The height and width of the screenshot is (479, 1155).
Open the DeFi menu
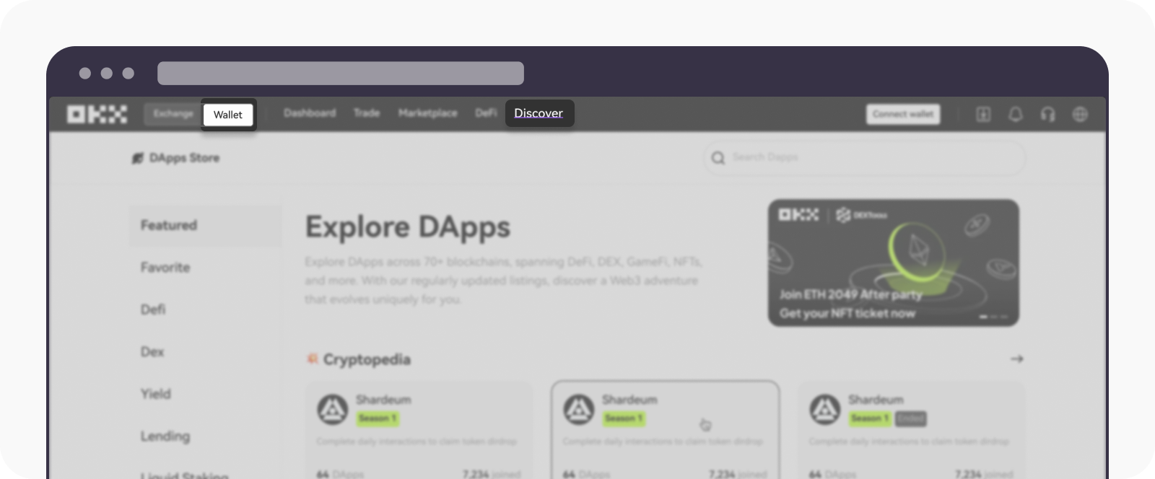tap(486, 113)
